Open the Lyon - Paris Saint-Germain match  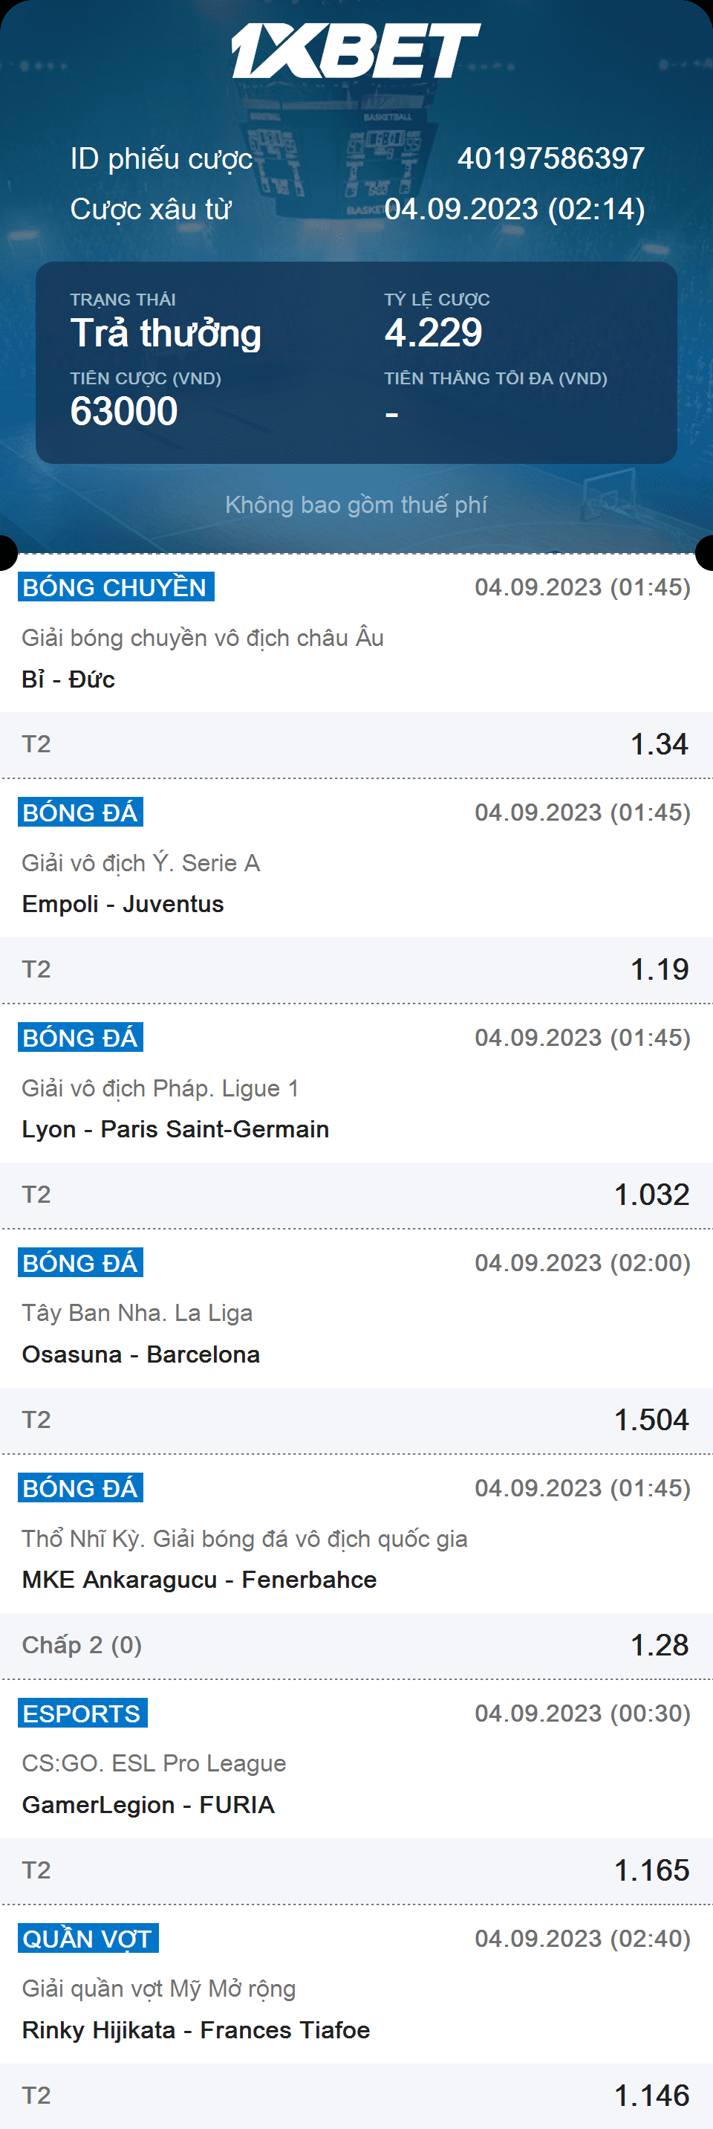point(175,1129)
